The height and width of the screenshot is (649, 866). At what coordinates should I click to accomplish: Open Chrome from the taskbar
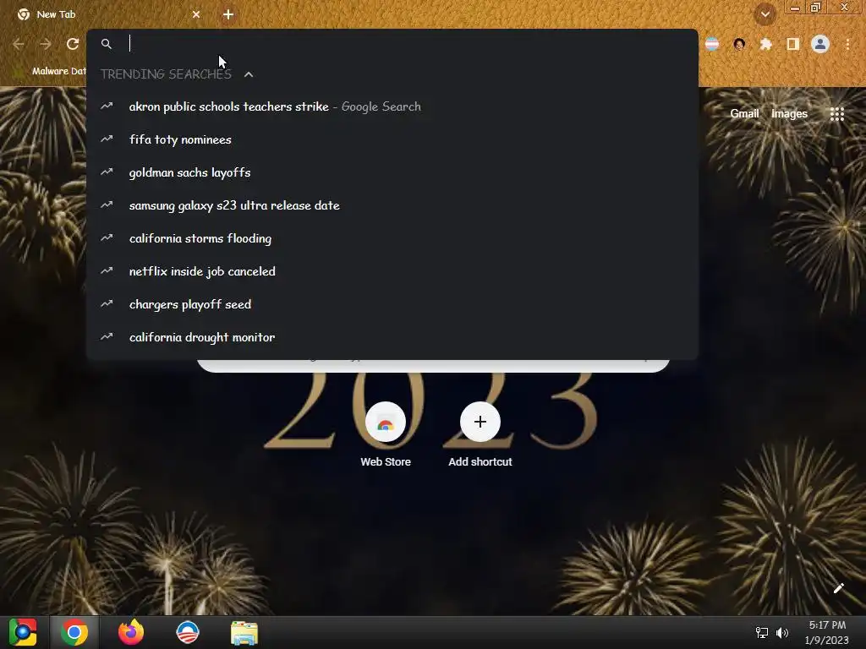(x=74, y=632)
